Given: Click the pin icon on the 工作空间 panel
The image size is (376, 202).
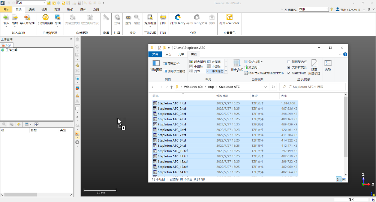Looking at the screenshot, I should click(71, 39).
